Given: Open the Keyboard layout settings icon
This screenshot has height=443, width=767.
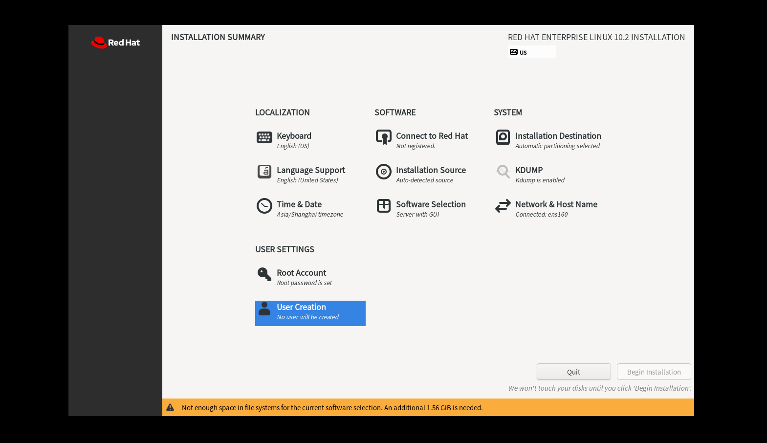Looking at the screenshot, I should coord(264,137).
